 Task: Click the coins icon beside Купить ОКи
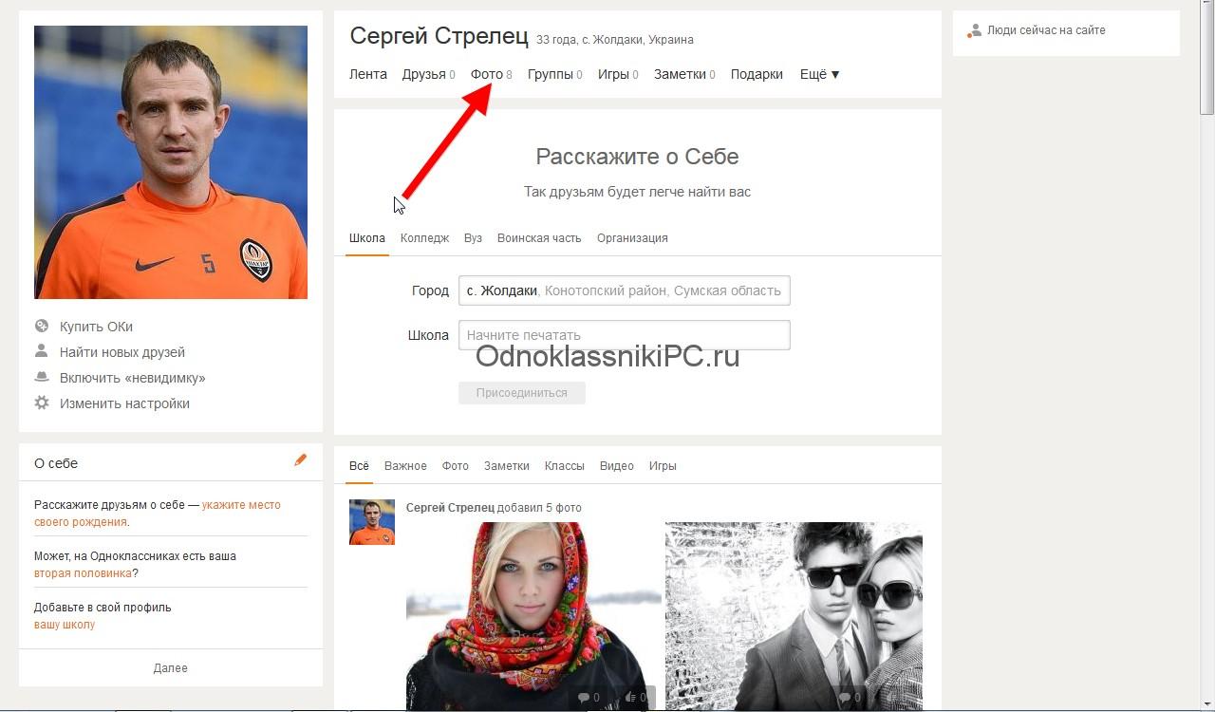click(x=42, y=327)
